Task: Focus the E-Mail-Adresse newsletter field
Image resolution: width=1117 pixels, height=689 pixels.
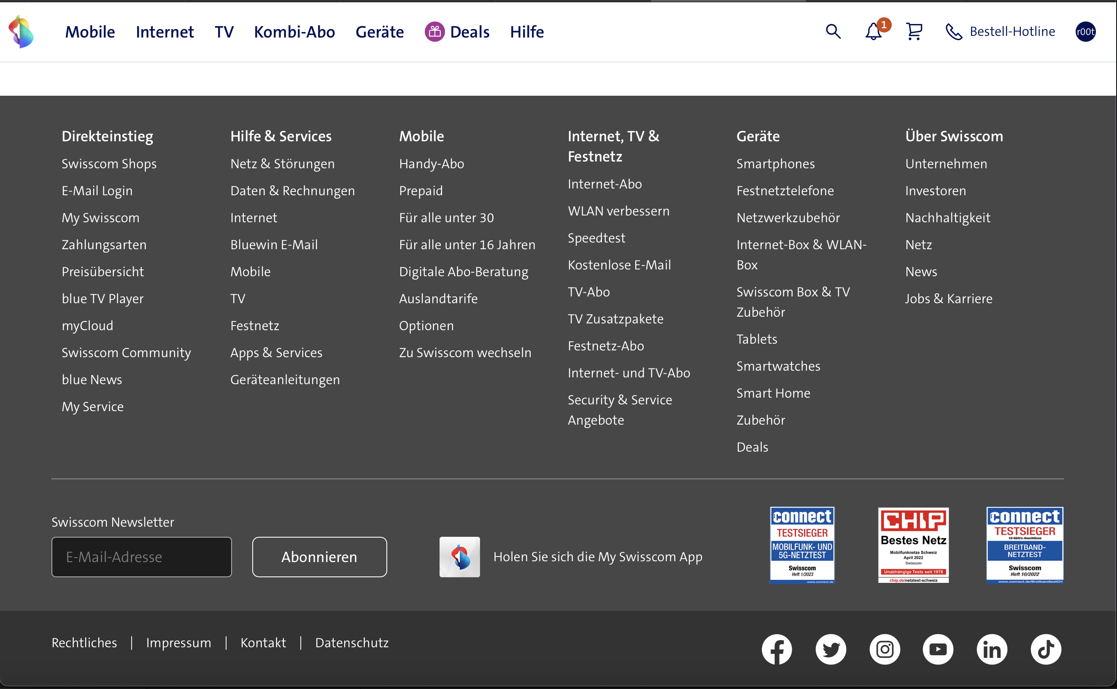Action: [141, 557]
